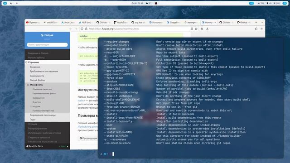Jump to 'Очистка' subsection
This screenshot has height=163, width=290.
pos(37,102)
